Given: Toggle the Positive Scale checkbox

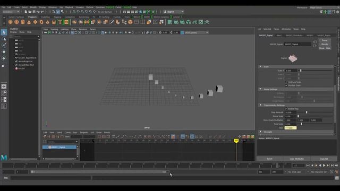Looking at the screenshot, I should pos(286,85).
